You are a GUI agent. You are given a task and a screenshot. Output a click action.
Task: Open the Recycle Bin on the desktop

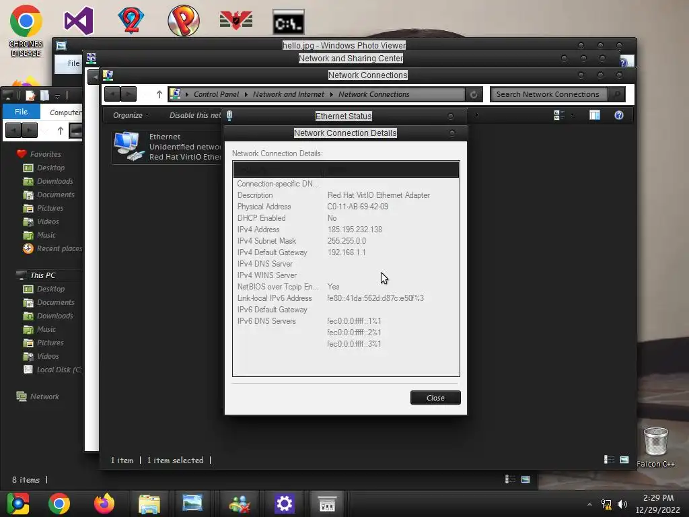click(655, 441)
